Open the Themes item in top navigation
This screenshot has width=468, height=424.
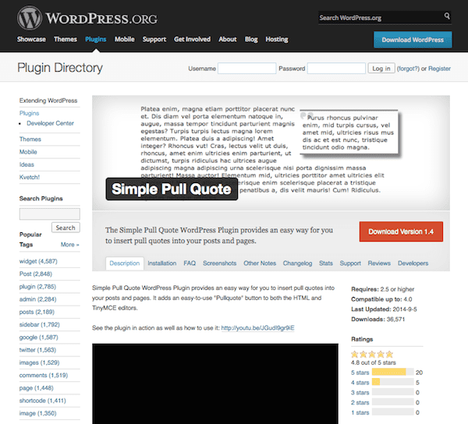click(66, 39)
